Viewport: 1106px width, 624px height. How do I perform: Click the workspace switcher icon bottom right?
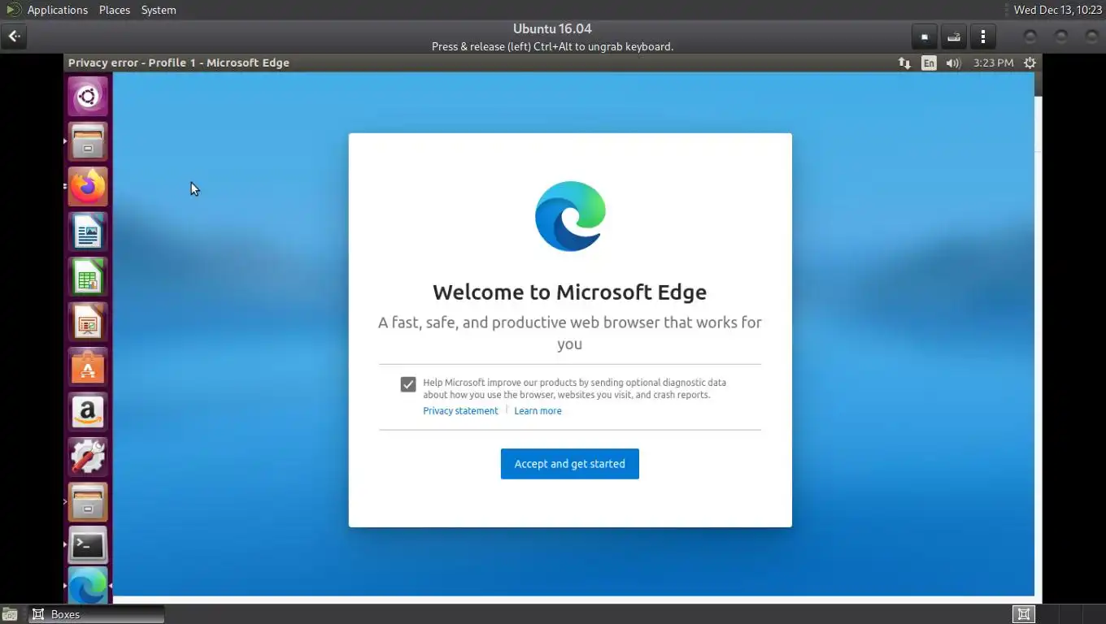1024,614
